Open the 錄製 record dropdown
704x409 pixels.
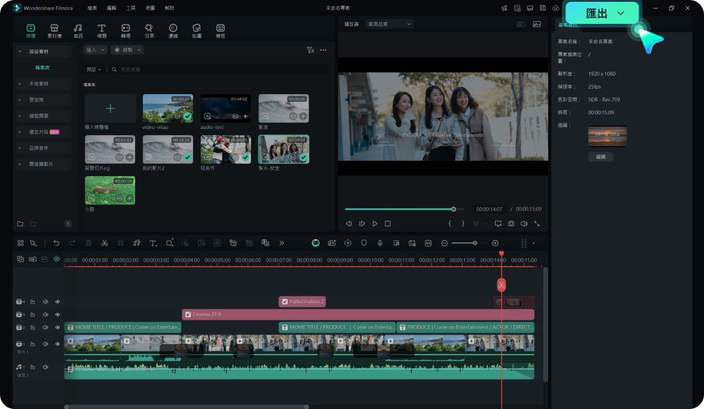pos(127,50)
